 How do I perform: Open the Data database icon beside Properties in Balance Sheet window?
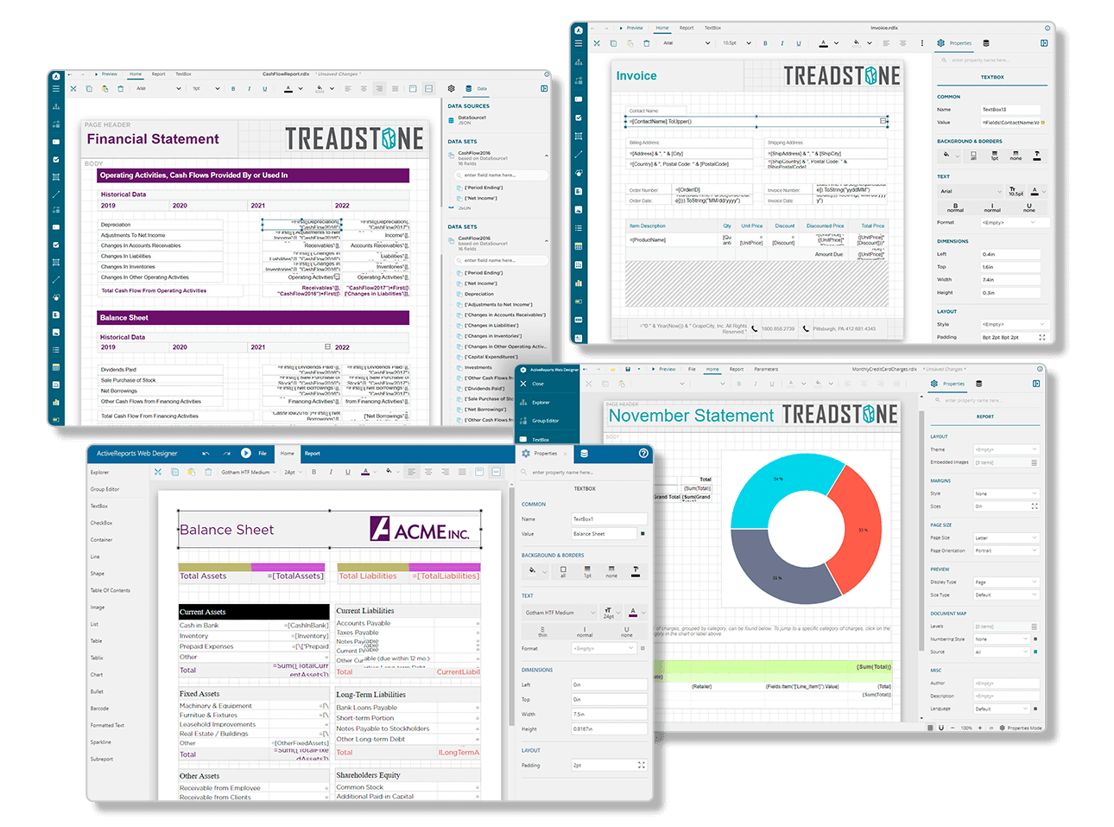point(584,453)
